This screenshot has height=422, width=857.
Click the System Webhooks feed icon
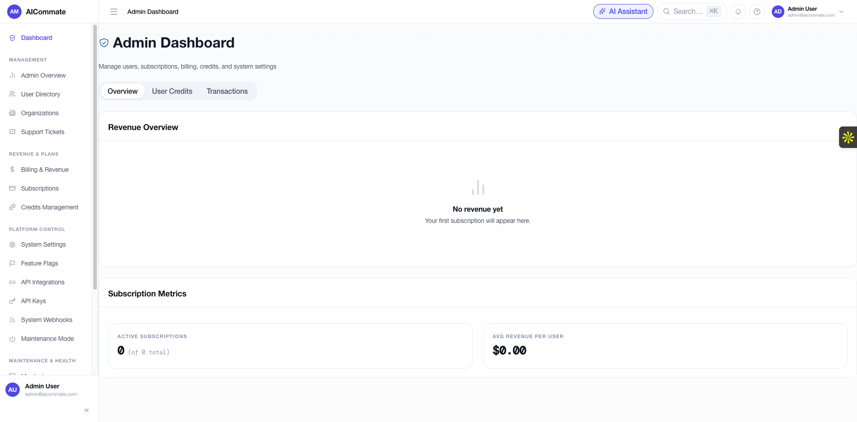(x=13, y=320)
